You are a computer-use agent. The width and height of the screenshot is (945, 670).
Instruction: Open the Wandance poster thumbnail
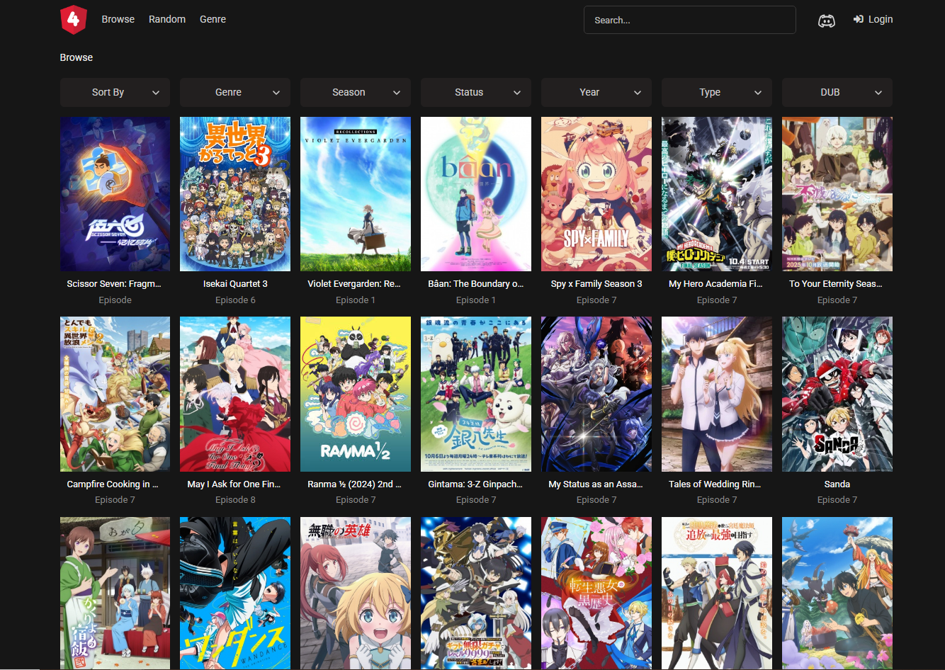point(235,594)
